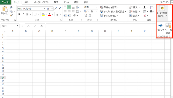Open 条件付き書式 conditional formatting
This screenshot has width=173, height=98.
coord(109,7)
